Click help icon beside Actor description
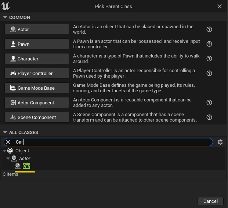Image resolution: width=228 pixels, height=208 pixels. click(209, 29)
